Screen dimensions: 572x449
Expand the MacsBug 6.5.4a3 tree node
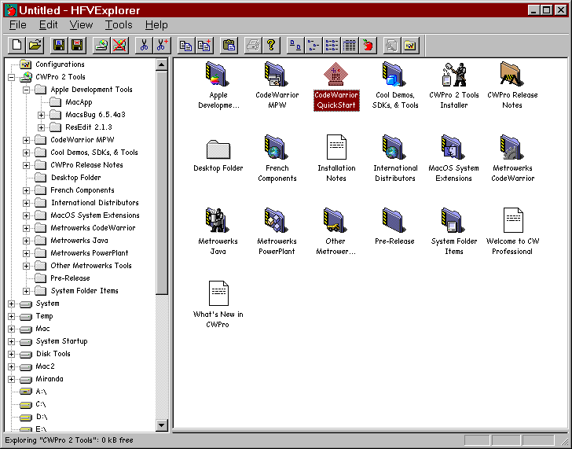(x=41, y=115)
